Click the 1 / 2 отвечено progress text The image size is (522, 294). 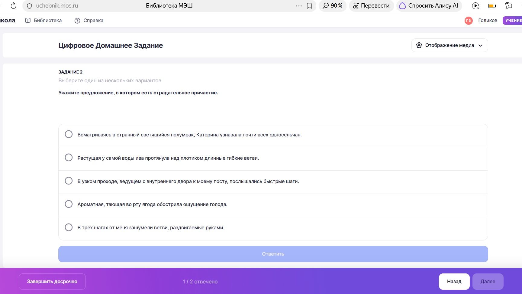tap(200, 282)
